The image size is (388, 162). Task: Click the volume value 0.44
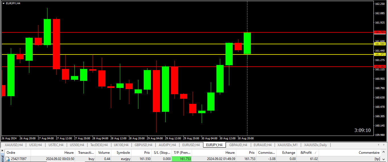click(107, 159)
